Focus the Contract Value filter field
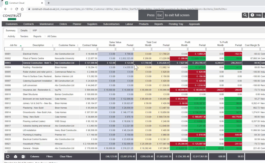The height and width of the screenshot is (163, 265). (89, 49)
